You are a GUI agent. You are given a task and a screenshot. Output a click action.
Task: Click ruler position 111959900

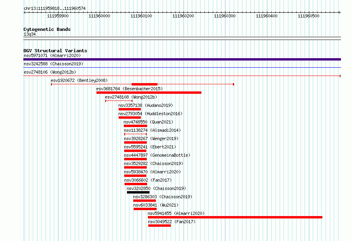58,16
